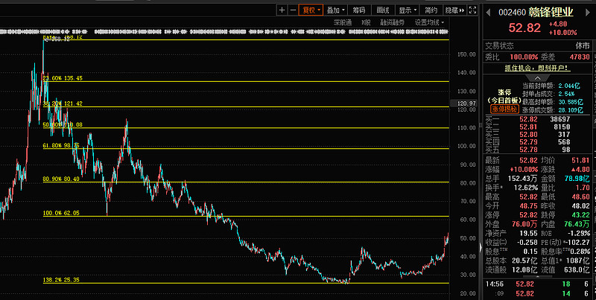Image resolution: width=596 pixels, height=300 pixels.
Task: Select the 融资融券 margin trading tab
Action: point(393,23)
